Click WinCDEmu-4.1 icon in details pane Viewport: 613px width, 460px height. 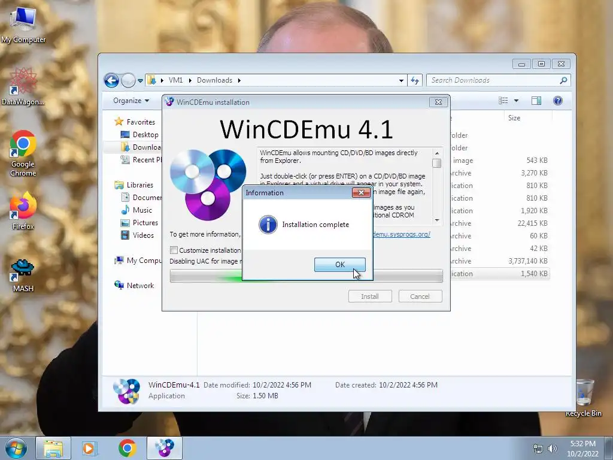pos(127,391)
